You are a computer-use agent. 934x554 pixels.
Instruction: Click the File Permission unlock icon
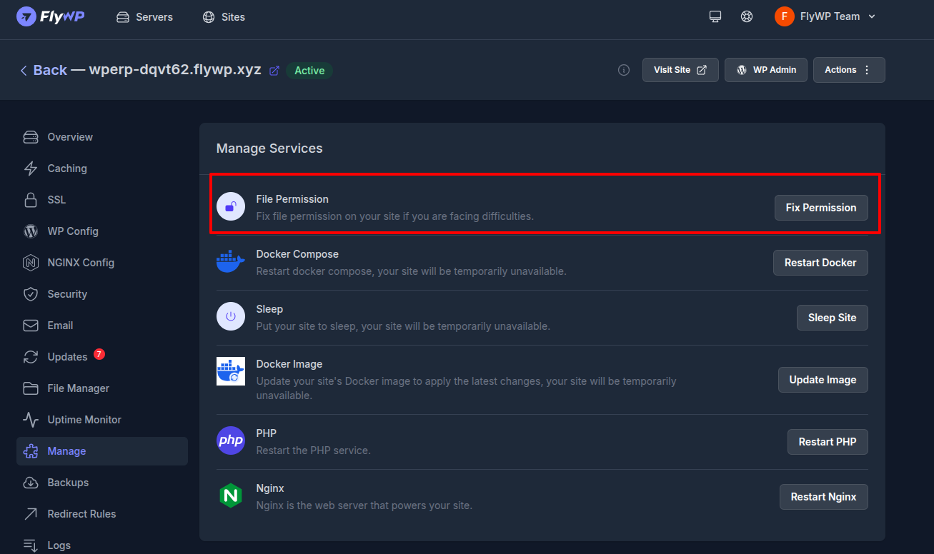tap(231, 207)
